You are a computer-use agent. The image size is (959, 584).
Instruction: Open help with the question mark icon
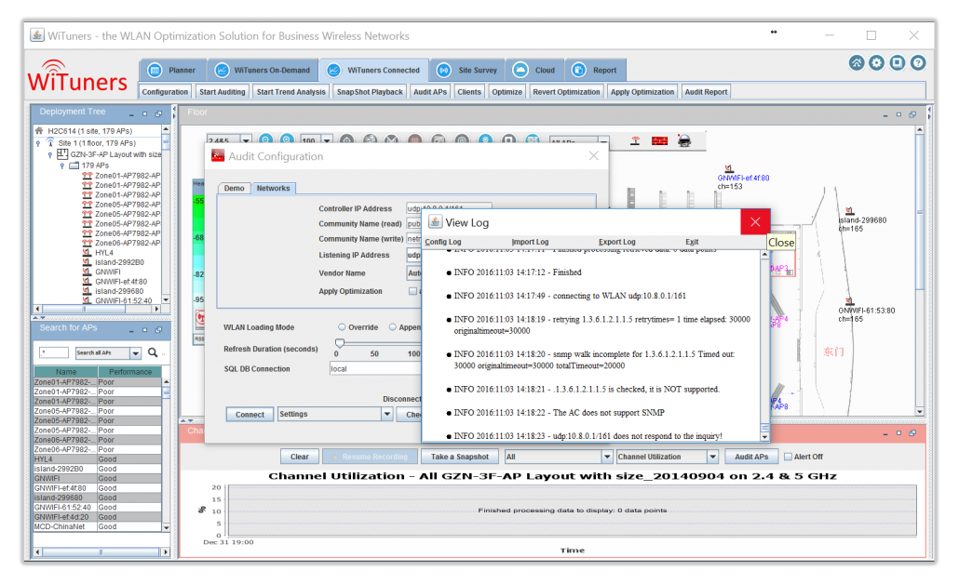tap(917, 63)
